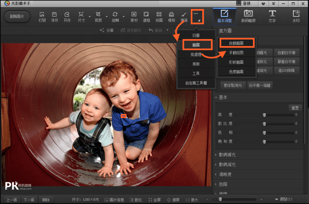Click the zoom-out minus icon
Screen dimensions: 309x204
pyautogui.click(x=207, y=199)
